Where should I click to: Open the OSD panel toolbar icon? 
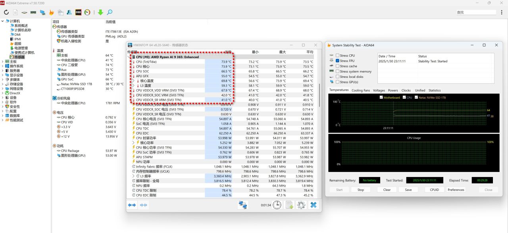(x=78, y=12)
